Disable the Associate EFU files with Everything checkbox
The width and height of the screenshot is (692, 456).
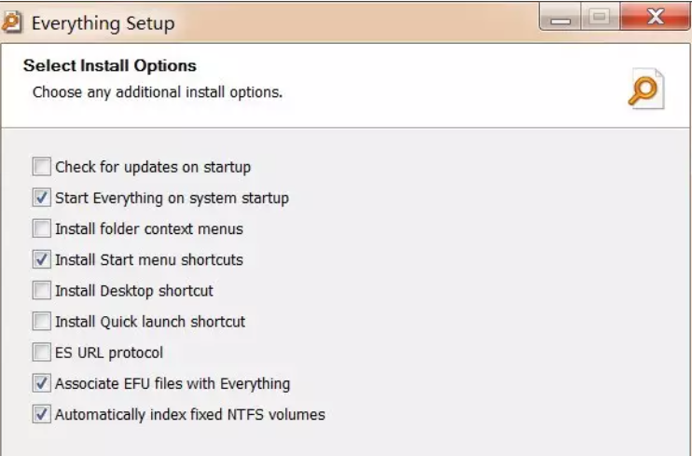(x=41, y=383)
